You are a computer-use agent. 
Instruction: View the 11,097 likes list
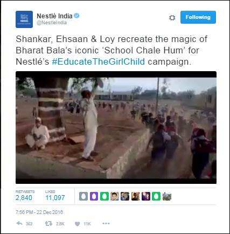click(55, 196)
